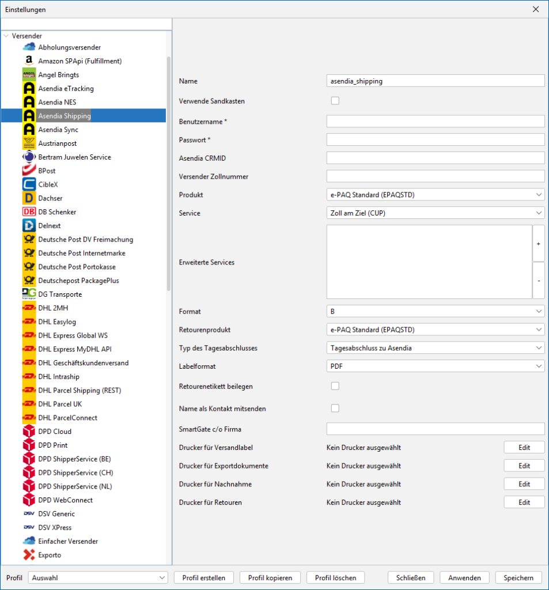Click Edit for Drucker für Versandlabel
The height and width of the screenshot is (590, 549).
(524, 448)
